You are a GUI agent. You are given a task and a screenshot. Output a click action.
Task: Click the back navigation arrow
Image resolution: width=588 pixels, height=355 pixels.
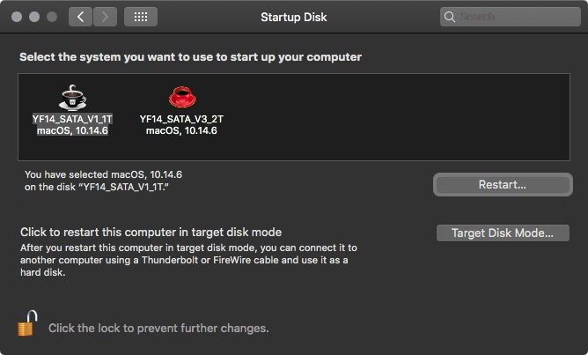80,17
